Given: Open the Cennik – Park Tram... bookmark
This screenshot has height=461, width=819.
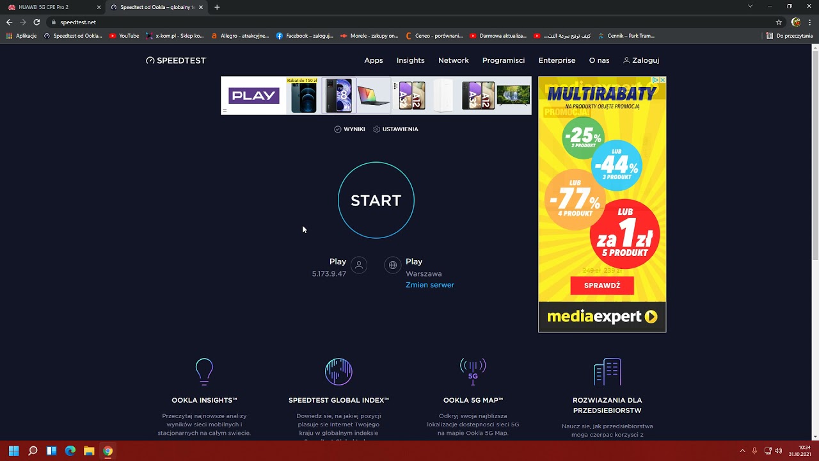Looking at the screenshot, I should 626,36.
